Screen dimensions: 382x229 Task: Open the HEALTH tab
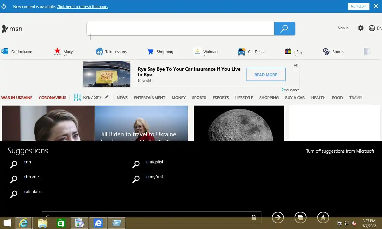(x=318, y=98)
